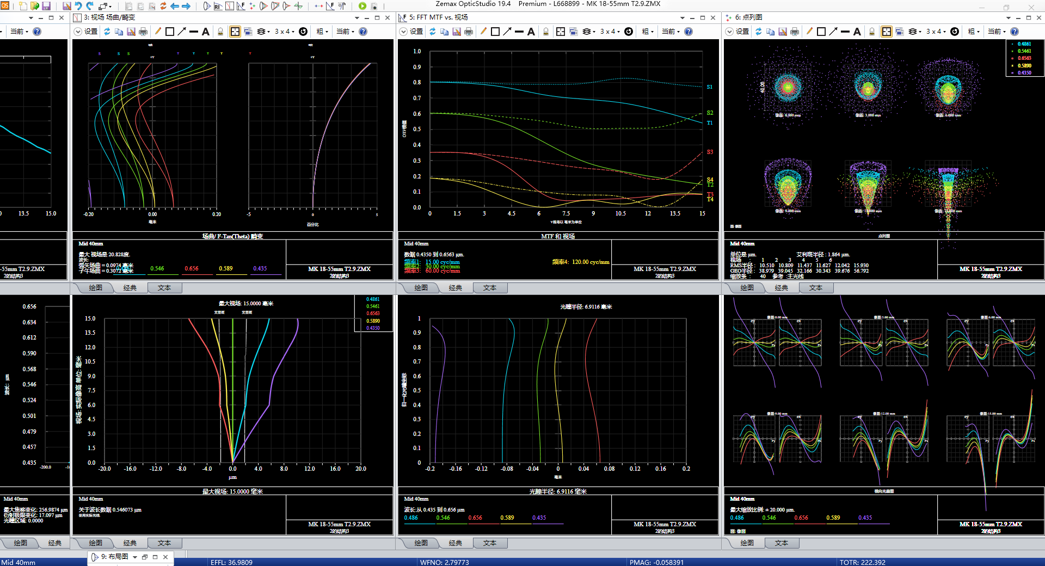Reset zoom in FFT MTF window toolbar
Viewport: 1045px width, 566px height.
(x=629, y=32)
